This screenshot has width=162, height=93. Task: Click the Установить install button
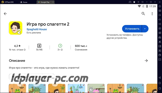click(132, 29)
